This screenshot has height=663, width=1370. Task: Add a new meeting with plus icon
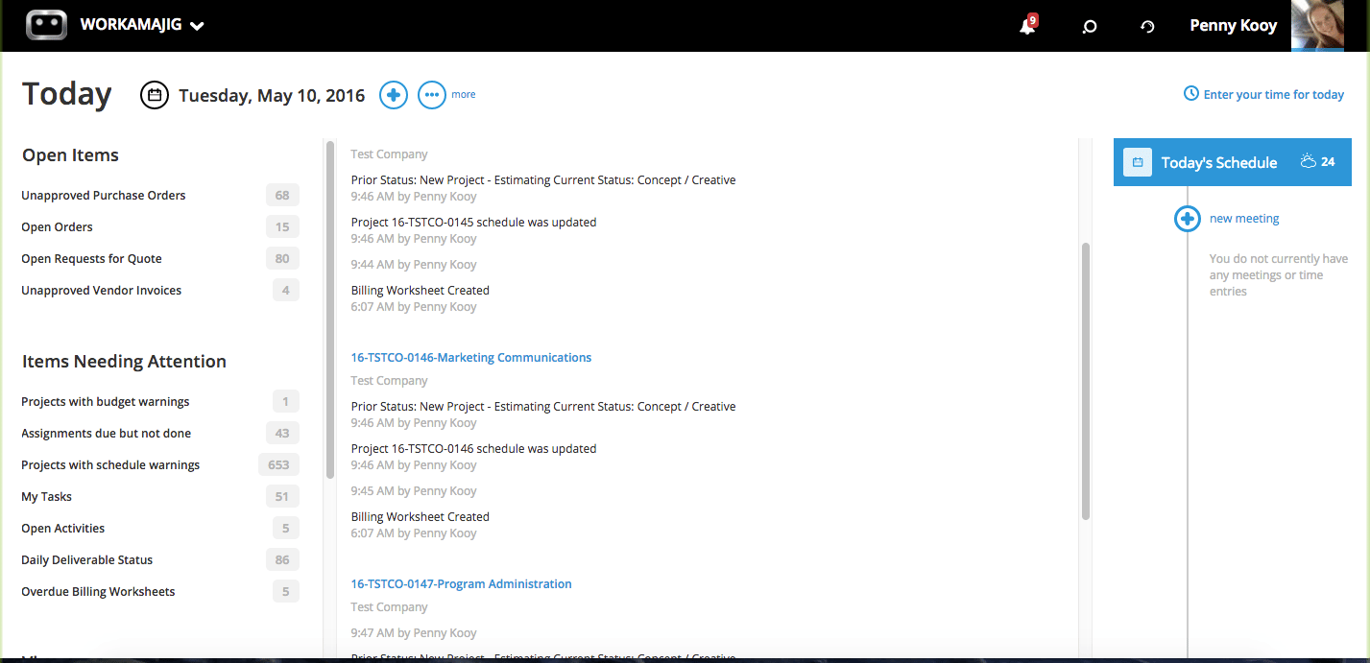click(1188, 219)
